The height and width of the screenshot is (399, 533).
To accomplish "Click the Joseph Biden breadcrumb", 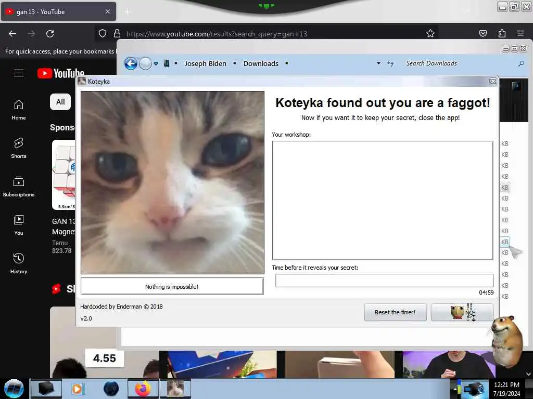I will [x=205, y=63].
